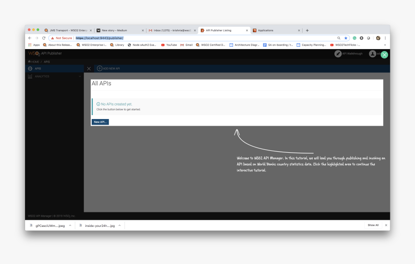
Task: Open the Apps bookmarks shortcut
Action: click(34, 45)
